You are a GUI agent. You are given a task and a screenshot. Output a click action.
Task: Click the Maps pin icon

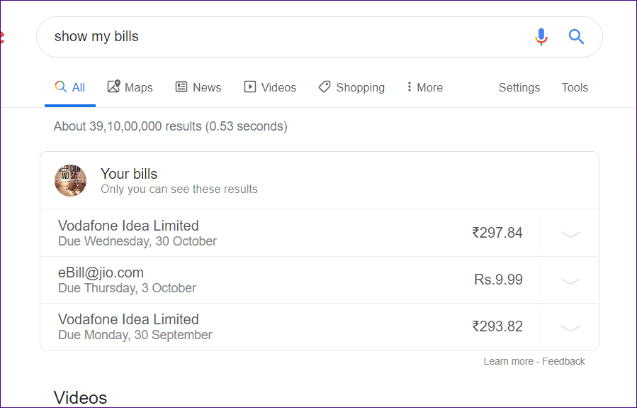click(x=114, y=87)
